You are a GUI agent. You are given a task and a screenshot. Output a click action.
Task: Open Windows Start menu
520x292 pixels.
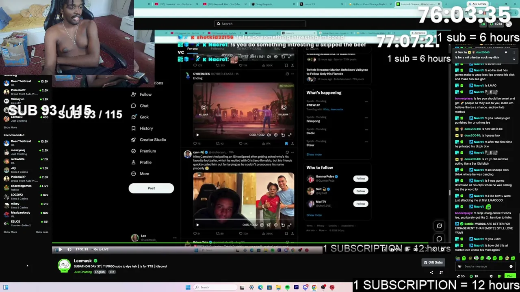click(188, 288)
